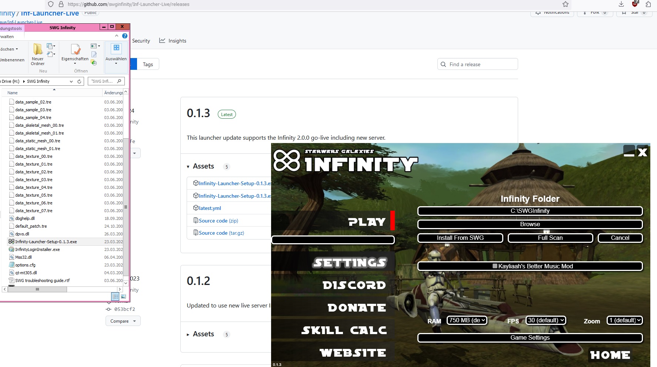Open the Zoom 1 (default) dropdown
657x367 pixels.
[x=625, y=320]
